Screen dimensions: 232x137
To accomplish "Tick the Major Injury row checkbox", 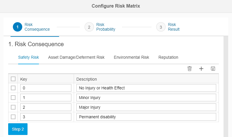I will (x=13, y=107).
